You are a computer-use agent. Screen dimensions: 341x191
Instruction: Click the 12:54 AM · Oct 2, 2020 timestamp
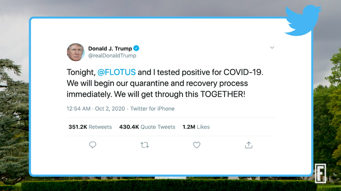96,109
